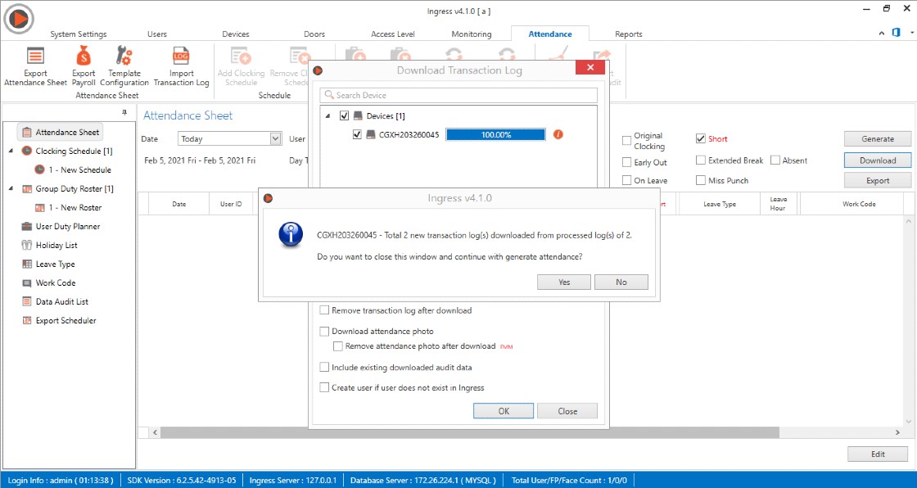Enable Remove attendance photo after download
This screenshot has width=917, height=488.
coord(338,346)
